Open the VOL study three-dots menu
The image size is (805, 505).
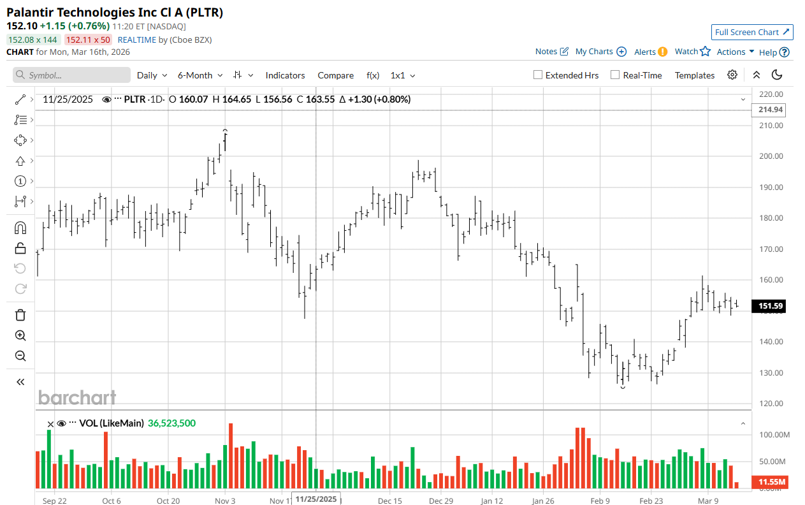73,423
